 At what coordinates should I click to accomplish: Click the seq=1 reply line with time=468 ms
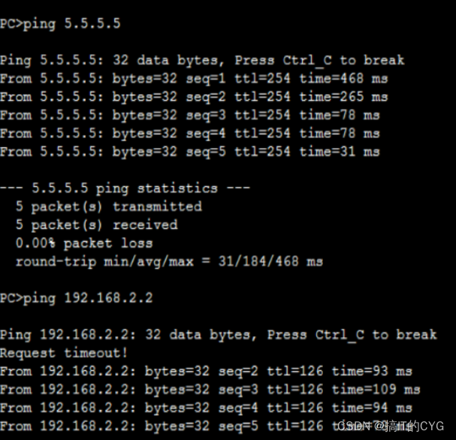(194, 79)
